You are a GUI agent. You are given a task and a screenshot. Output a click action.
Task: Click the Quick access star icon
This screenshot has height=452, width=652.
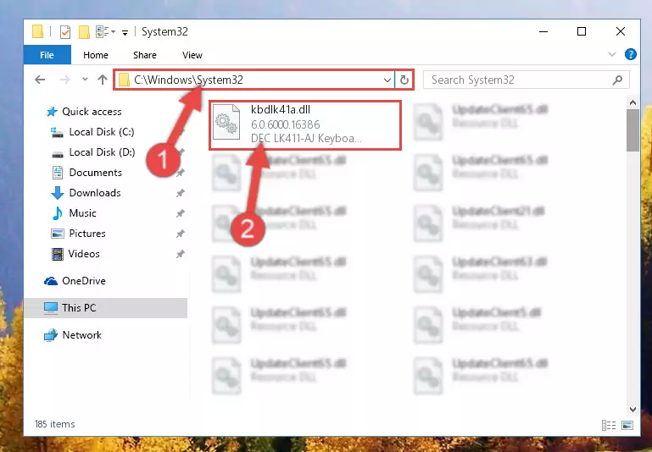click(x=52, y=112)
